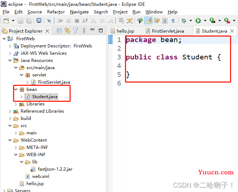The height and width of the screenshot is (192, 238).
Task: Select fastjson-1.2.2.jar file
Action: tap(55, 169)
